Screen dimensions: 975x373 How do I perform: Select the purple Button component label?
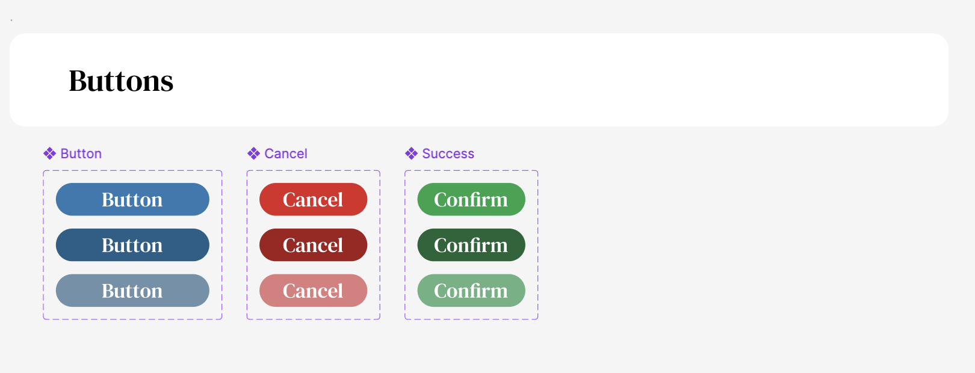pyautogui.click(x=81, y=153)
